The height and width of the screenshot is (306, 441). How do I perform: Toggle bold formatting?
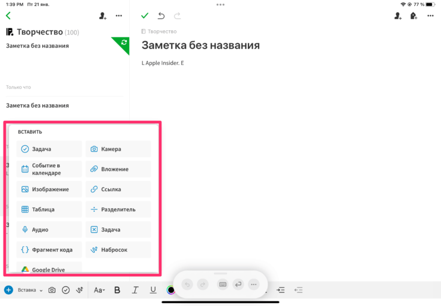click(117, 290)
